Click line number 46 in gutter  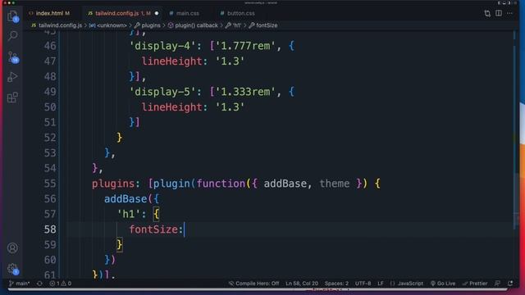50,46
